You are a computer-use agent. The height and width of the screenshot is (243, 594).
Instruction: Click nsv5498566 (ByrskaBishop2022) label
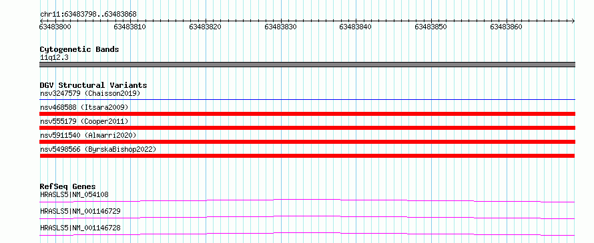pyautogui.click(x=98, y=149)
